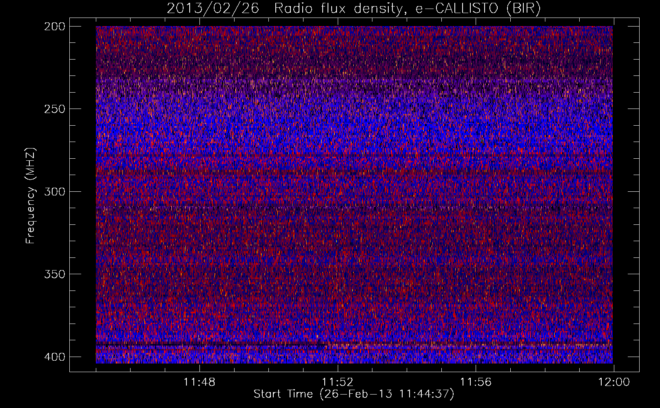The image size is (660, 408).
Task: Click the 300 frequency tick label
Action: pyautogui.click(x=54, y=191)
